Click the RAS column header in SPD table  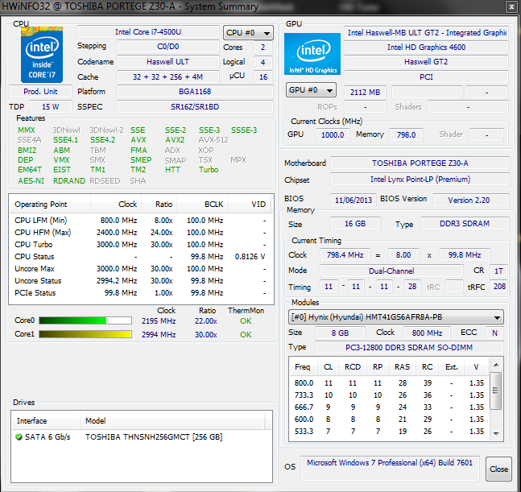pyautogui.click(x=402, y=367)
